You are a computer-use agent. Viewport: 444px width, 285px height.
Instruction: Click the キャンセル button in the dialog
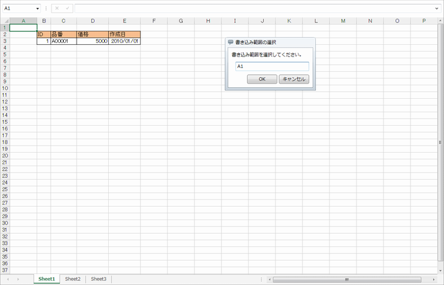click(x=294, y=79)
